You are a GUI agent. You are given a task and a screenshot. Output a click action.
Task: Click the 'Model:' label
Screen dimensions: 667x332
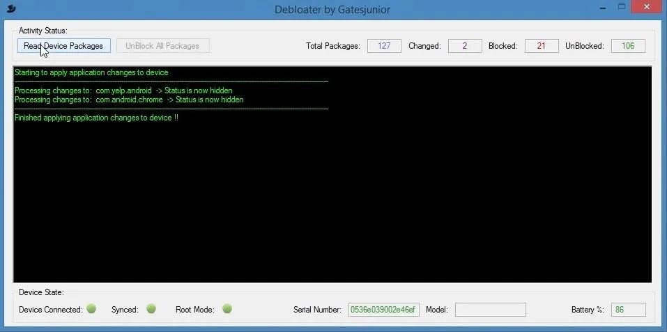coord(437,310)
